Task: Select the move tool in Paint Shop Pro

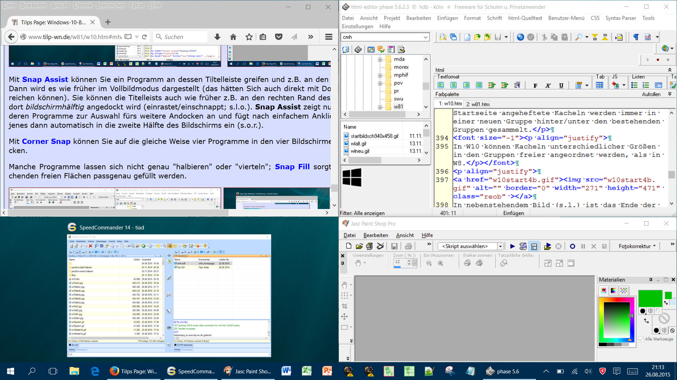Action: click(344, 317)
